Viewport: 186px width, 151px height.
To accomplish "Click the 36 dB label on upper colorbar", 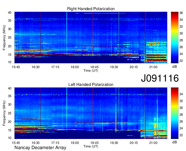I will click(x=181, y=13).
